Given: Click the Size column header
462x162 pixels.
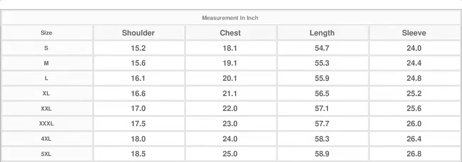Looking at the screenshot, I should click(x=46, y=33).
